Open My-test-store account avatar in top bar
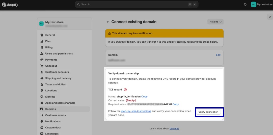Screen dimensions: 273x135 (254, 4)
